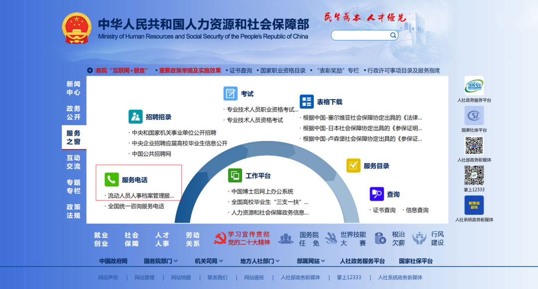Select the 考试 pencil icon
This screenshot has height=289, width=538.
click(230, 93)
